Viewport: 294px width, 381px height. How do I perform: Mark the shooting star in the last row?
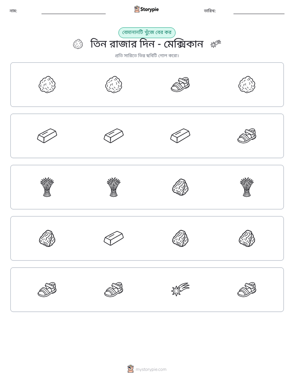[180, 289]
